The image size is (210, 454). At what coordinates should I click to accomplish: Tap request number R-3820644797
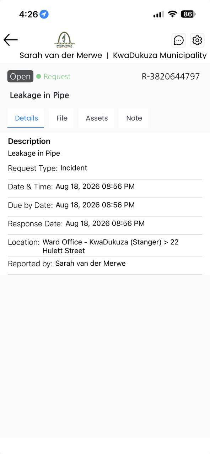(x=171, y=77)
